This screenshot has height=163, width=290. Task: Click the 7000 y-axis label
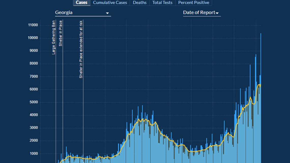(x=34, y=76)
